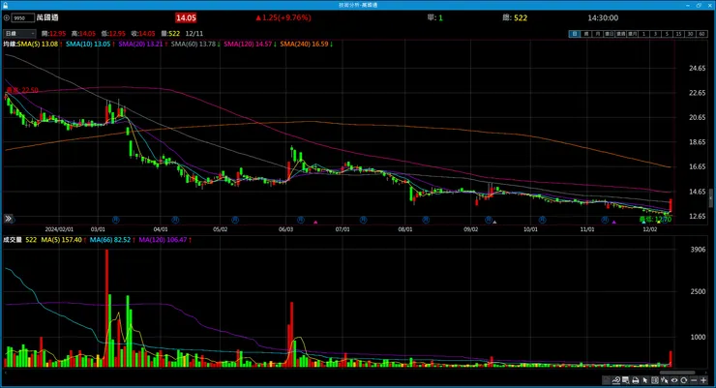Screen dimensions: 716x388
Task: Switch to the 30-minute period tab
Action: pyautogui.click(x=690, y=34)
